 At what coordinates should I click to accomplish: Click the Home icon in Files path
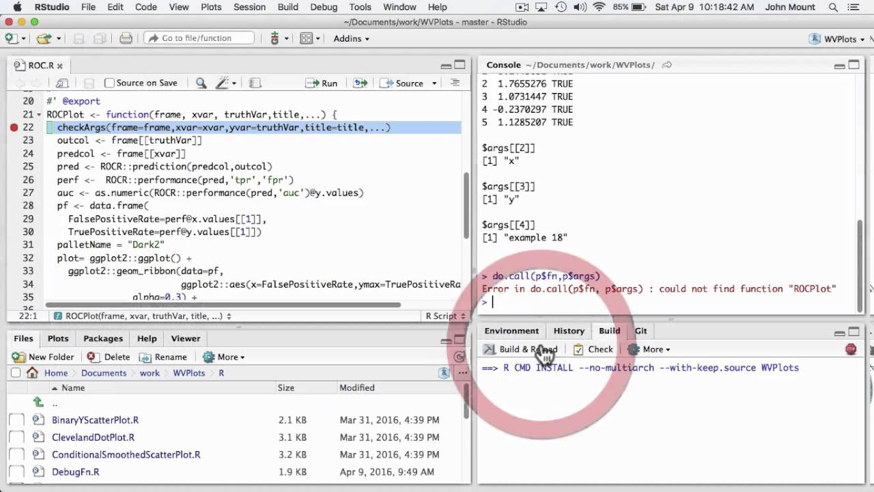[x=32, y=373]
